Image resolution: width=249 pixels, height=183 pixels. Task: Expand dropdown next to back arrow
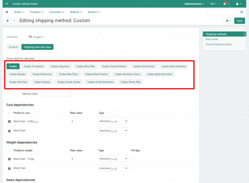(14, 20)
